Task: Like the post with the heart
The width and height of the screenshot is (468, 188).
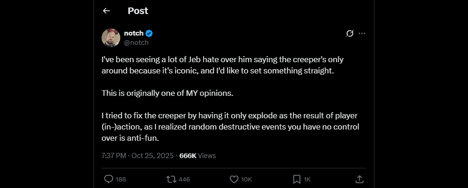Action: (234, 179)
